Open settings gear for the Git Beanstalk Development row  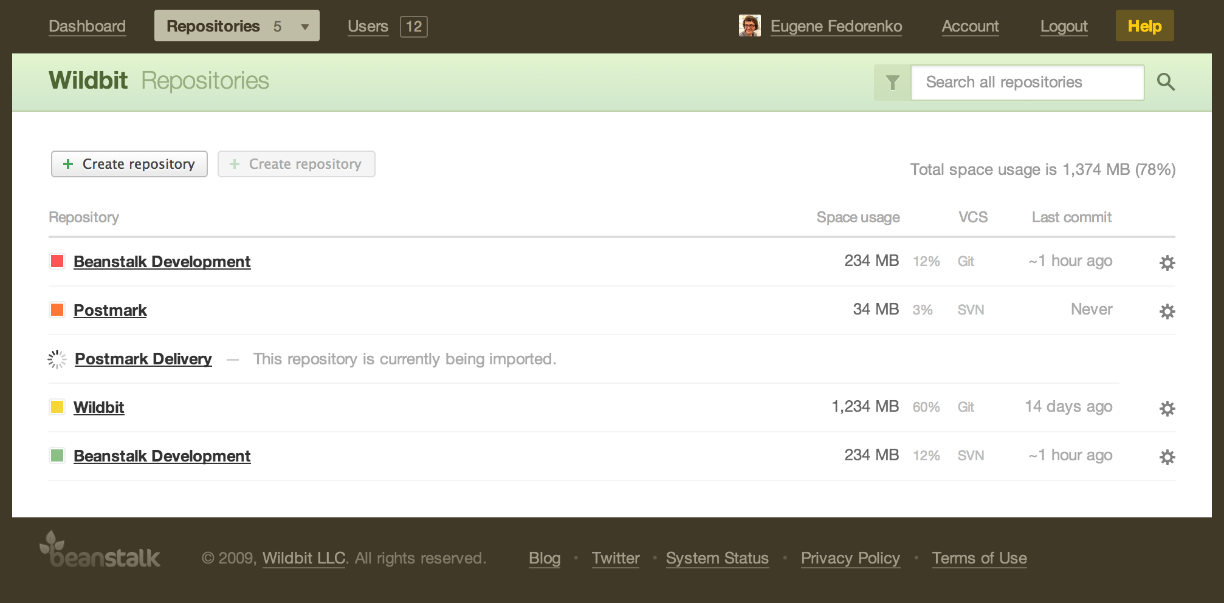tap(1167, 262)
